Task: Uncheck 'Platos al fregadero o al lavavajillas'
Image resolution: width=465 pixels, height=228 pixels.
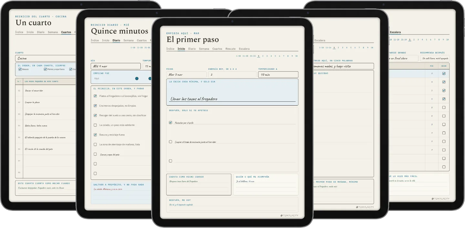Action: (95, 96)
